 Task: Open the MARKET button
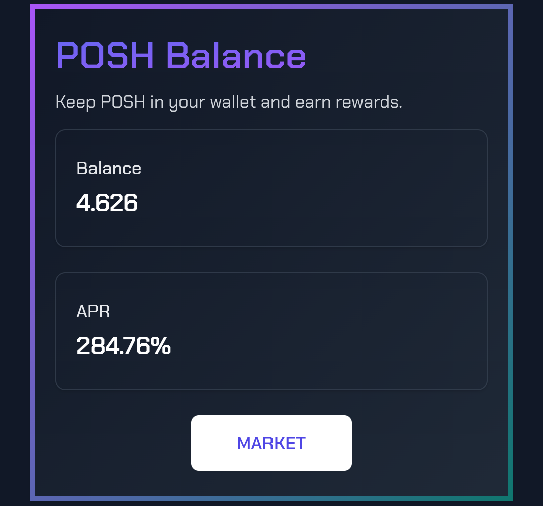point(271,443)
